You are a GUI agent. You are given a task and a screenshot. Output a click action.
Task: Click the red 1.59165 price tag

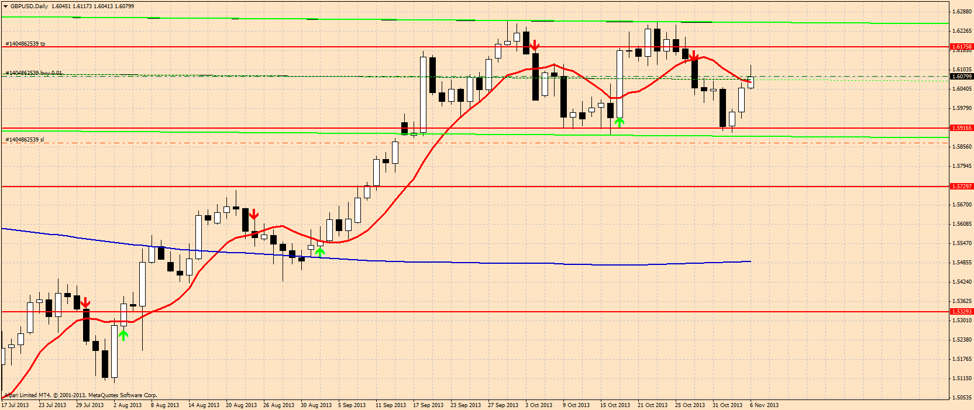pos(962,128)
